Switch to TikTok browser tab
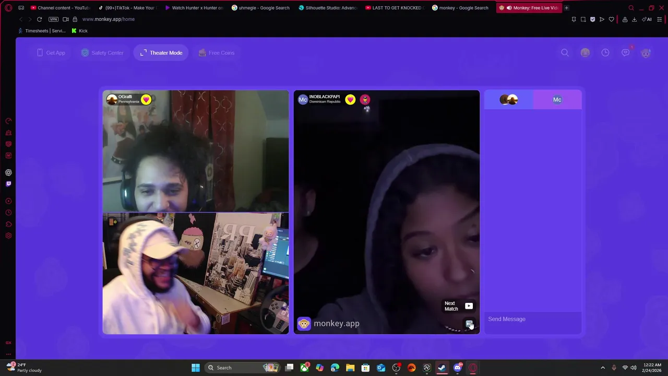Screen dimensions: 668x376 (x=128, y=8)
